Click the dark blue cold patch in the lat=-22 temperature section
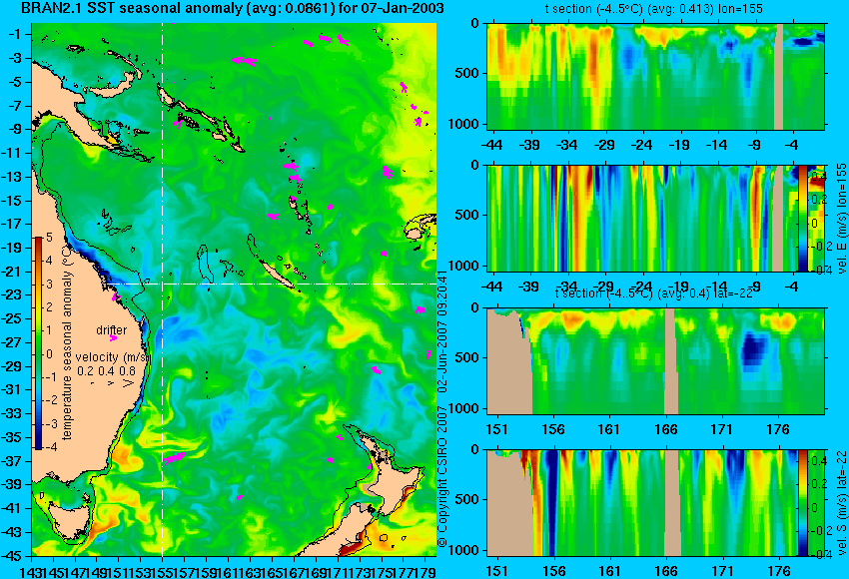The image size is (849, 579). (754, 350)
